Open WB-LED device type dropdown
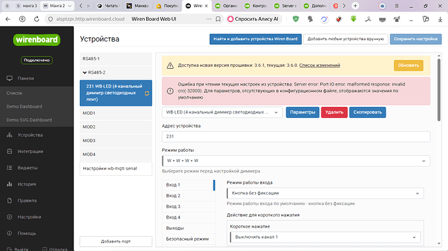 pyautogui.click(x=222, y=112)
